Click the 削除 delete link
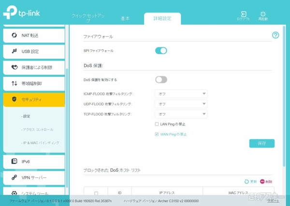 [269, 181]
